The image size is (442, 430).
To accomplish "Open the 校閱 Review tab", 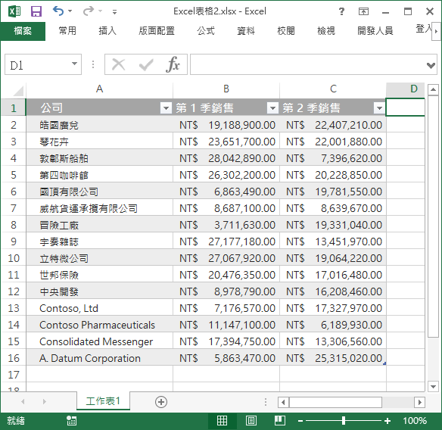I will point(286,31).
